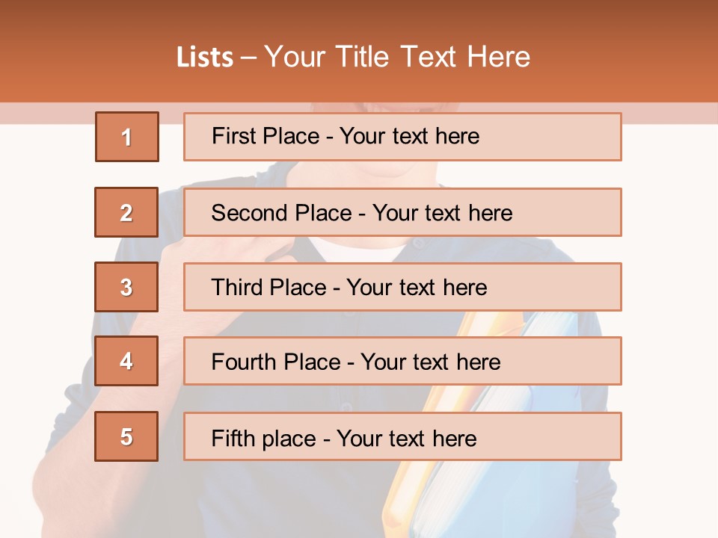The image size is (718, 538).
Task: Click the empty orange band above title
Action: tap(359, 15)
